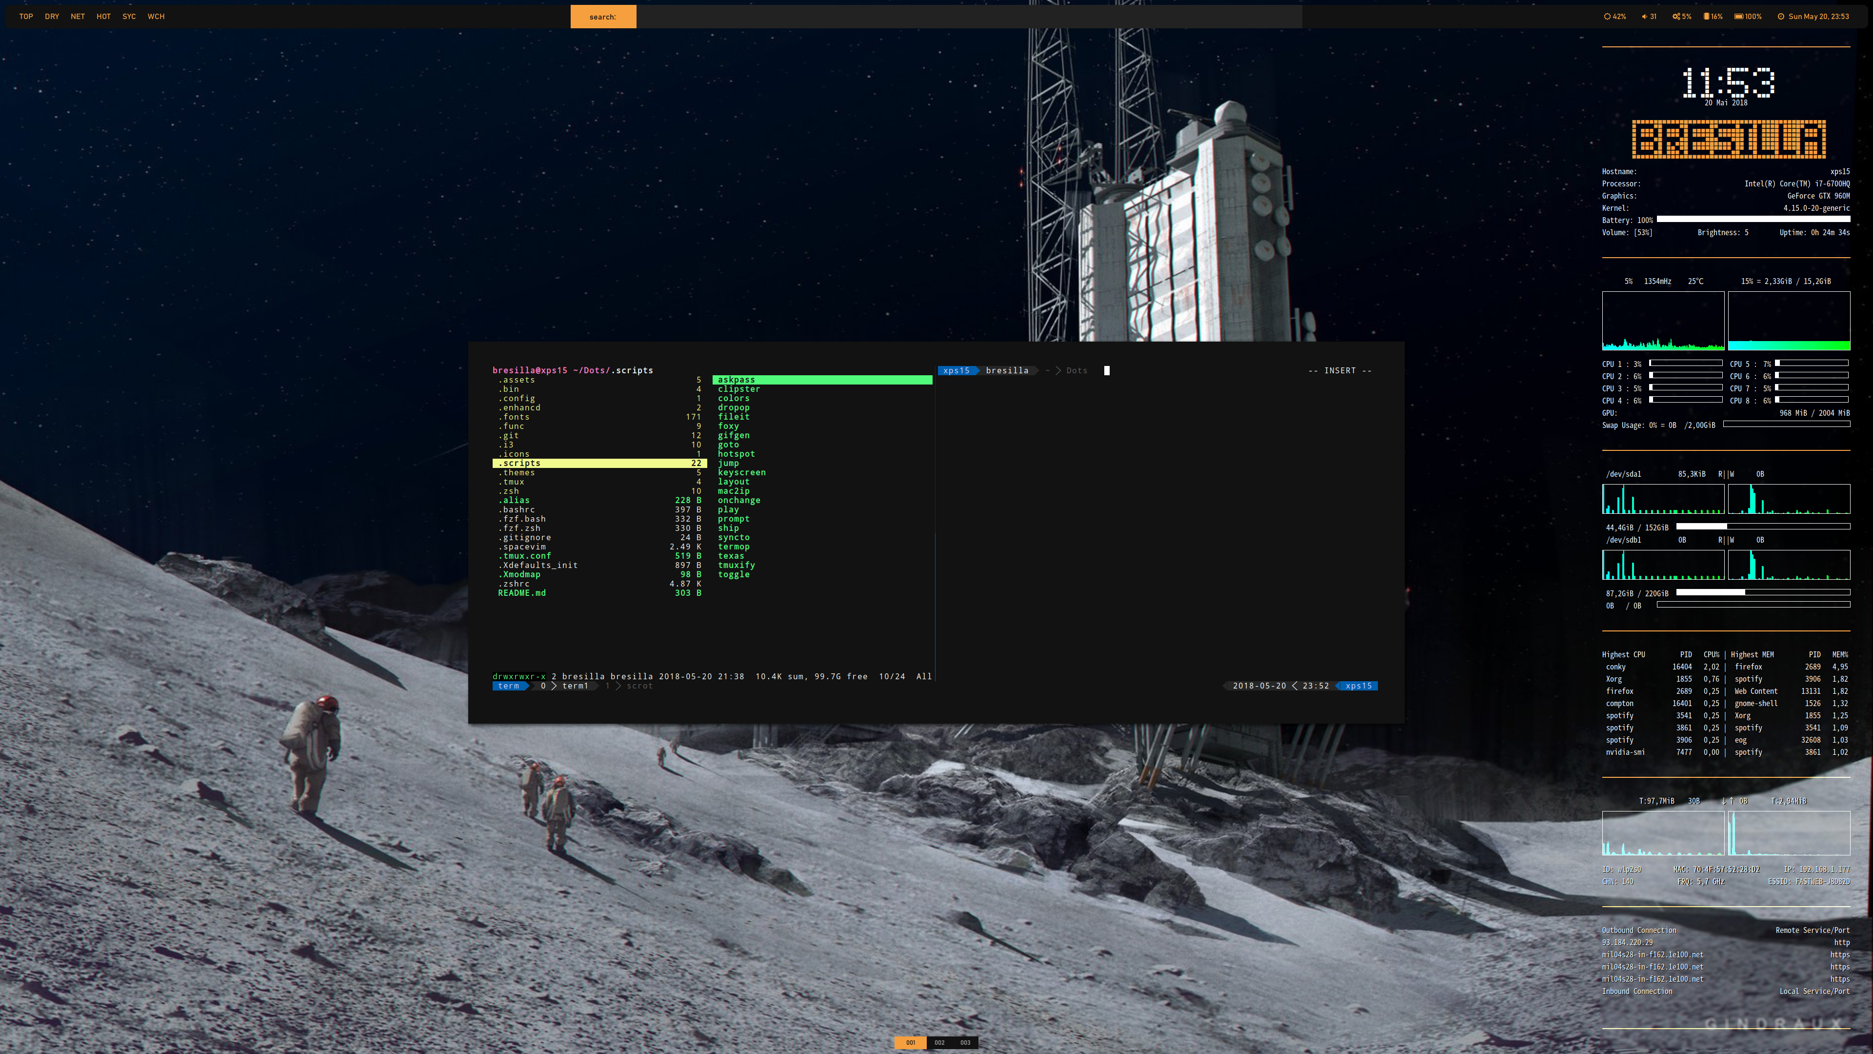The height and width of the screenshot is (1054, 1873).
Task: Switch to workspace 002 in bottom pager
Action: click(939, 1042)
